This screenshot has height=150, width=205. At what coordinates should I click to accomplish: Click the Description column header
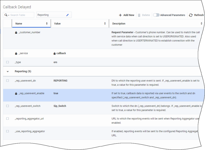(x=119, y=24)
